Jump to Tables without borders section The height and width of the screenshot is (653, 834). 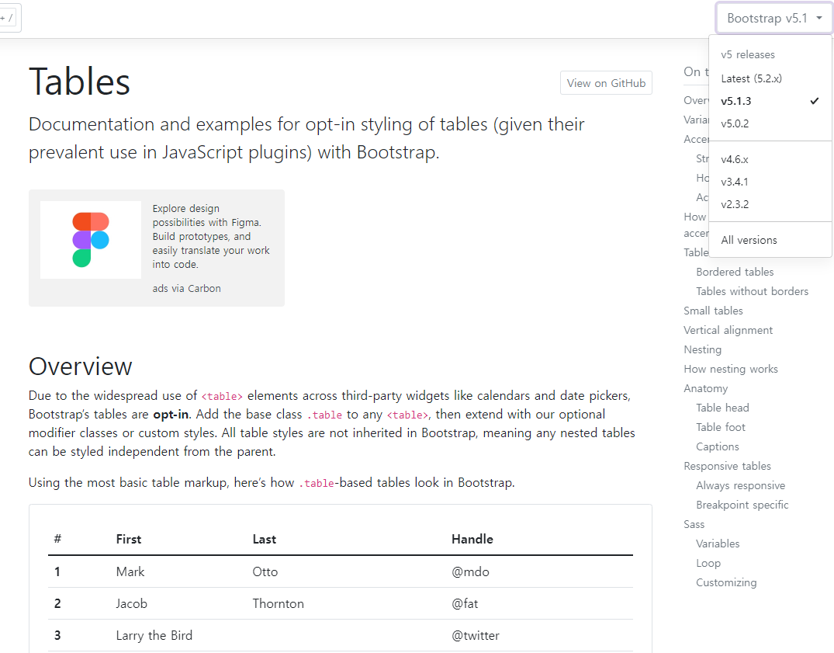click(752, 291)
